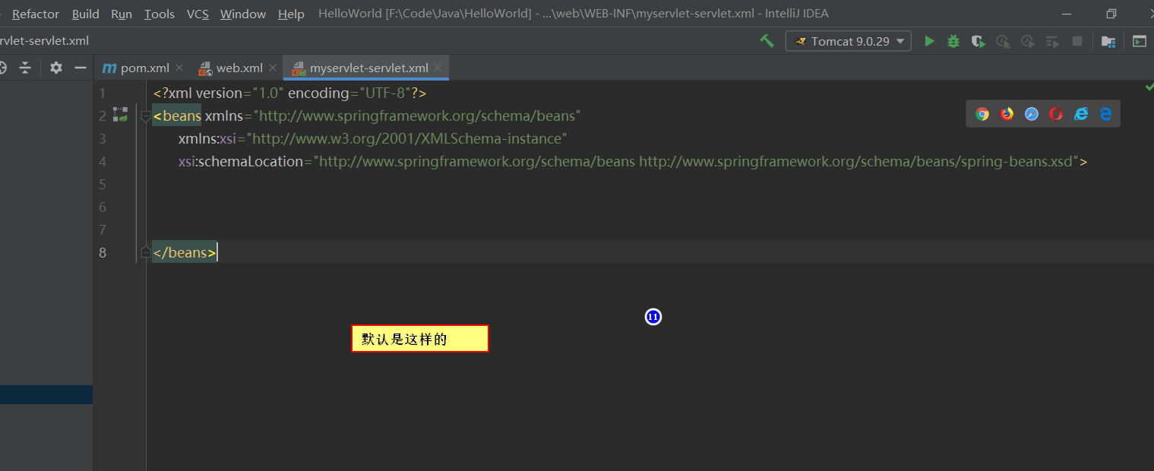Close the myservlet-servlet.xml tab
This screenshot has width=1154, height=471.
point(438,68)
